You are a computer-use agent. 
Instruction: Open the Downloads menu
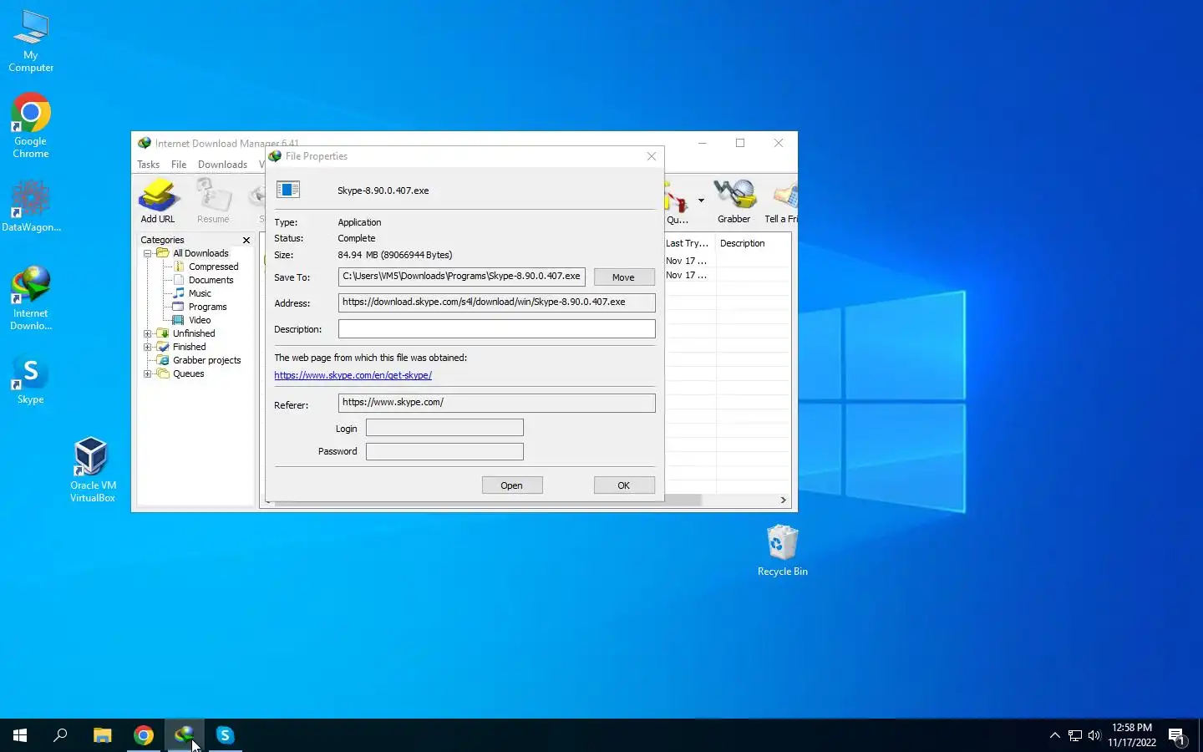[x=222, y=165]
